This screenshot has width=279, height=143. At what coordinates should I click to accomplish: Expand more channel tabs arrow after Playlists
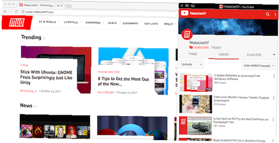pyautogui.click(x=274, y=55)
